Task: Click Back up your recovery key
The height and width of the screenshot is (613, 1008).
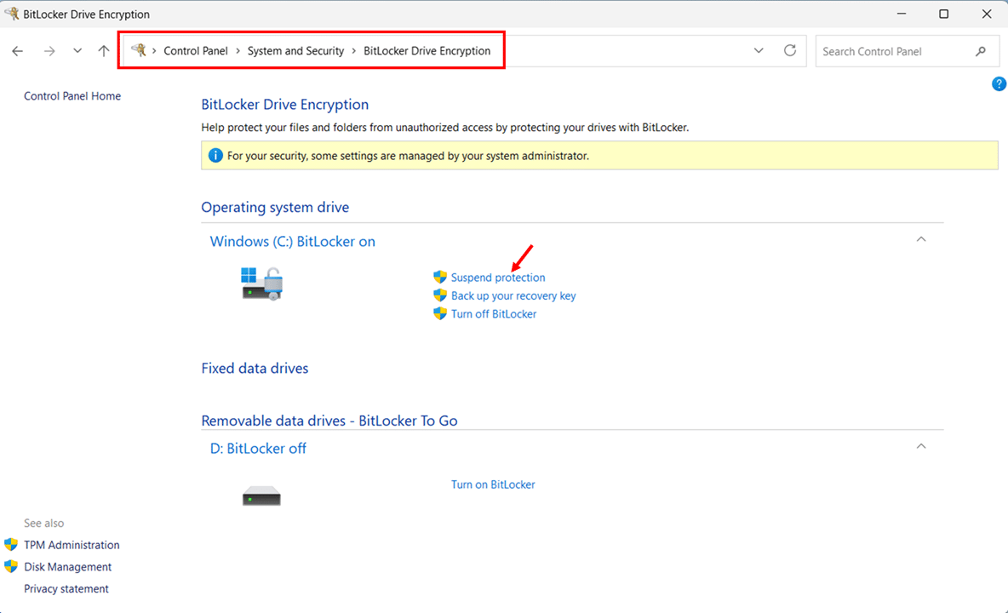Action: (x=513, y=295)
